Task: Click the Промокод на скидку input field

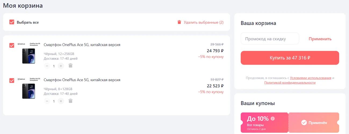Action: (x=270, y=39)
